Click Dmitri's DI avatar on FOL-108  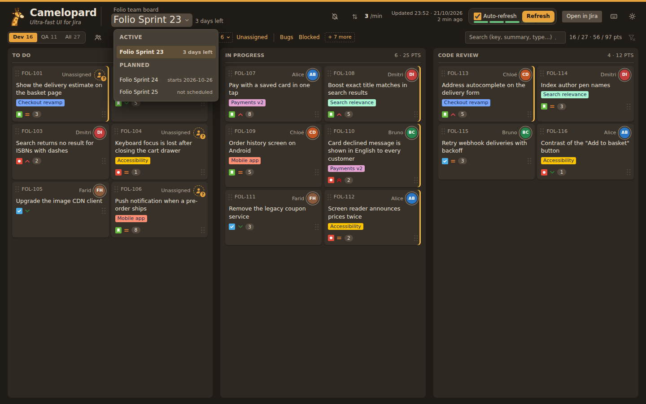[x=412, y=75]
